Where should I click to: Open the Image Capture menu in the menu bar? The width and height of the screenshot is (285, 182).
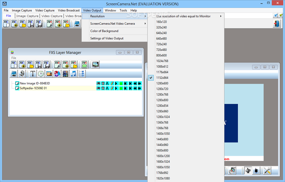click(x=22, y=10)
